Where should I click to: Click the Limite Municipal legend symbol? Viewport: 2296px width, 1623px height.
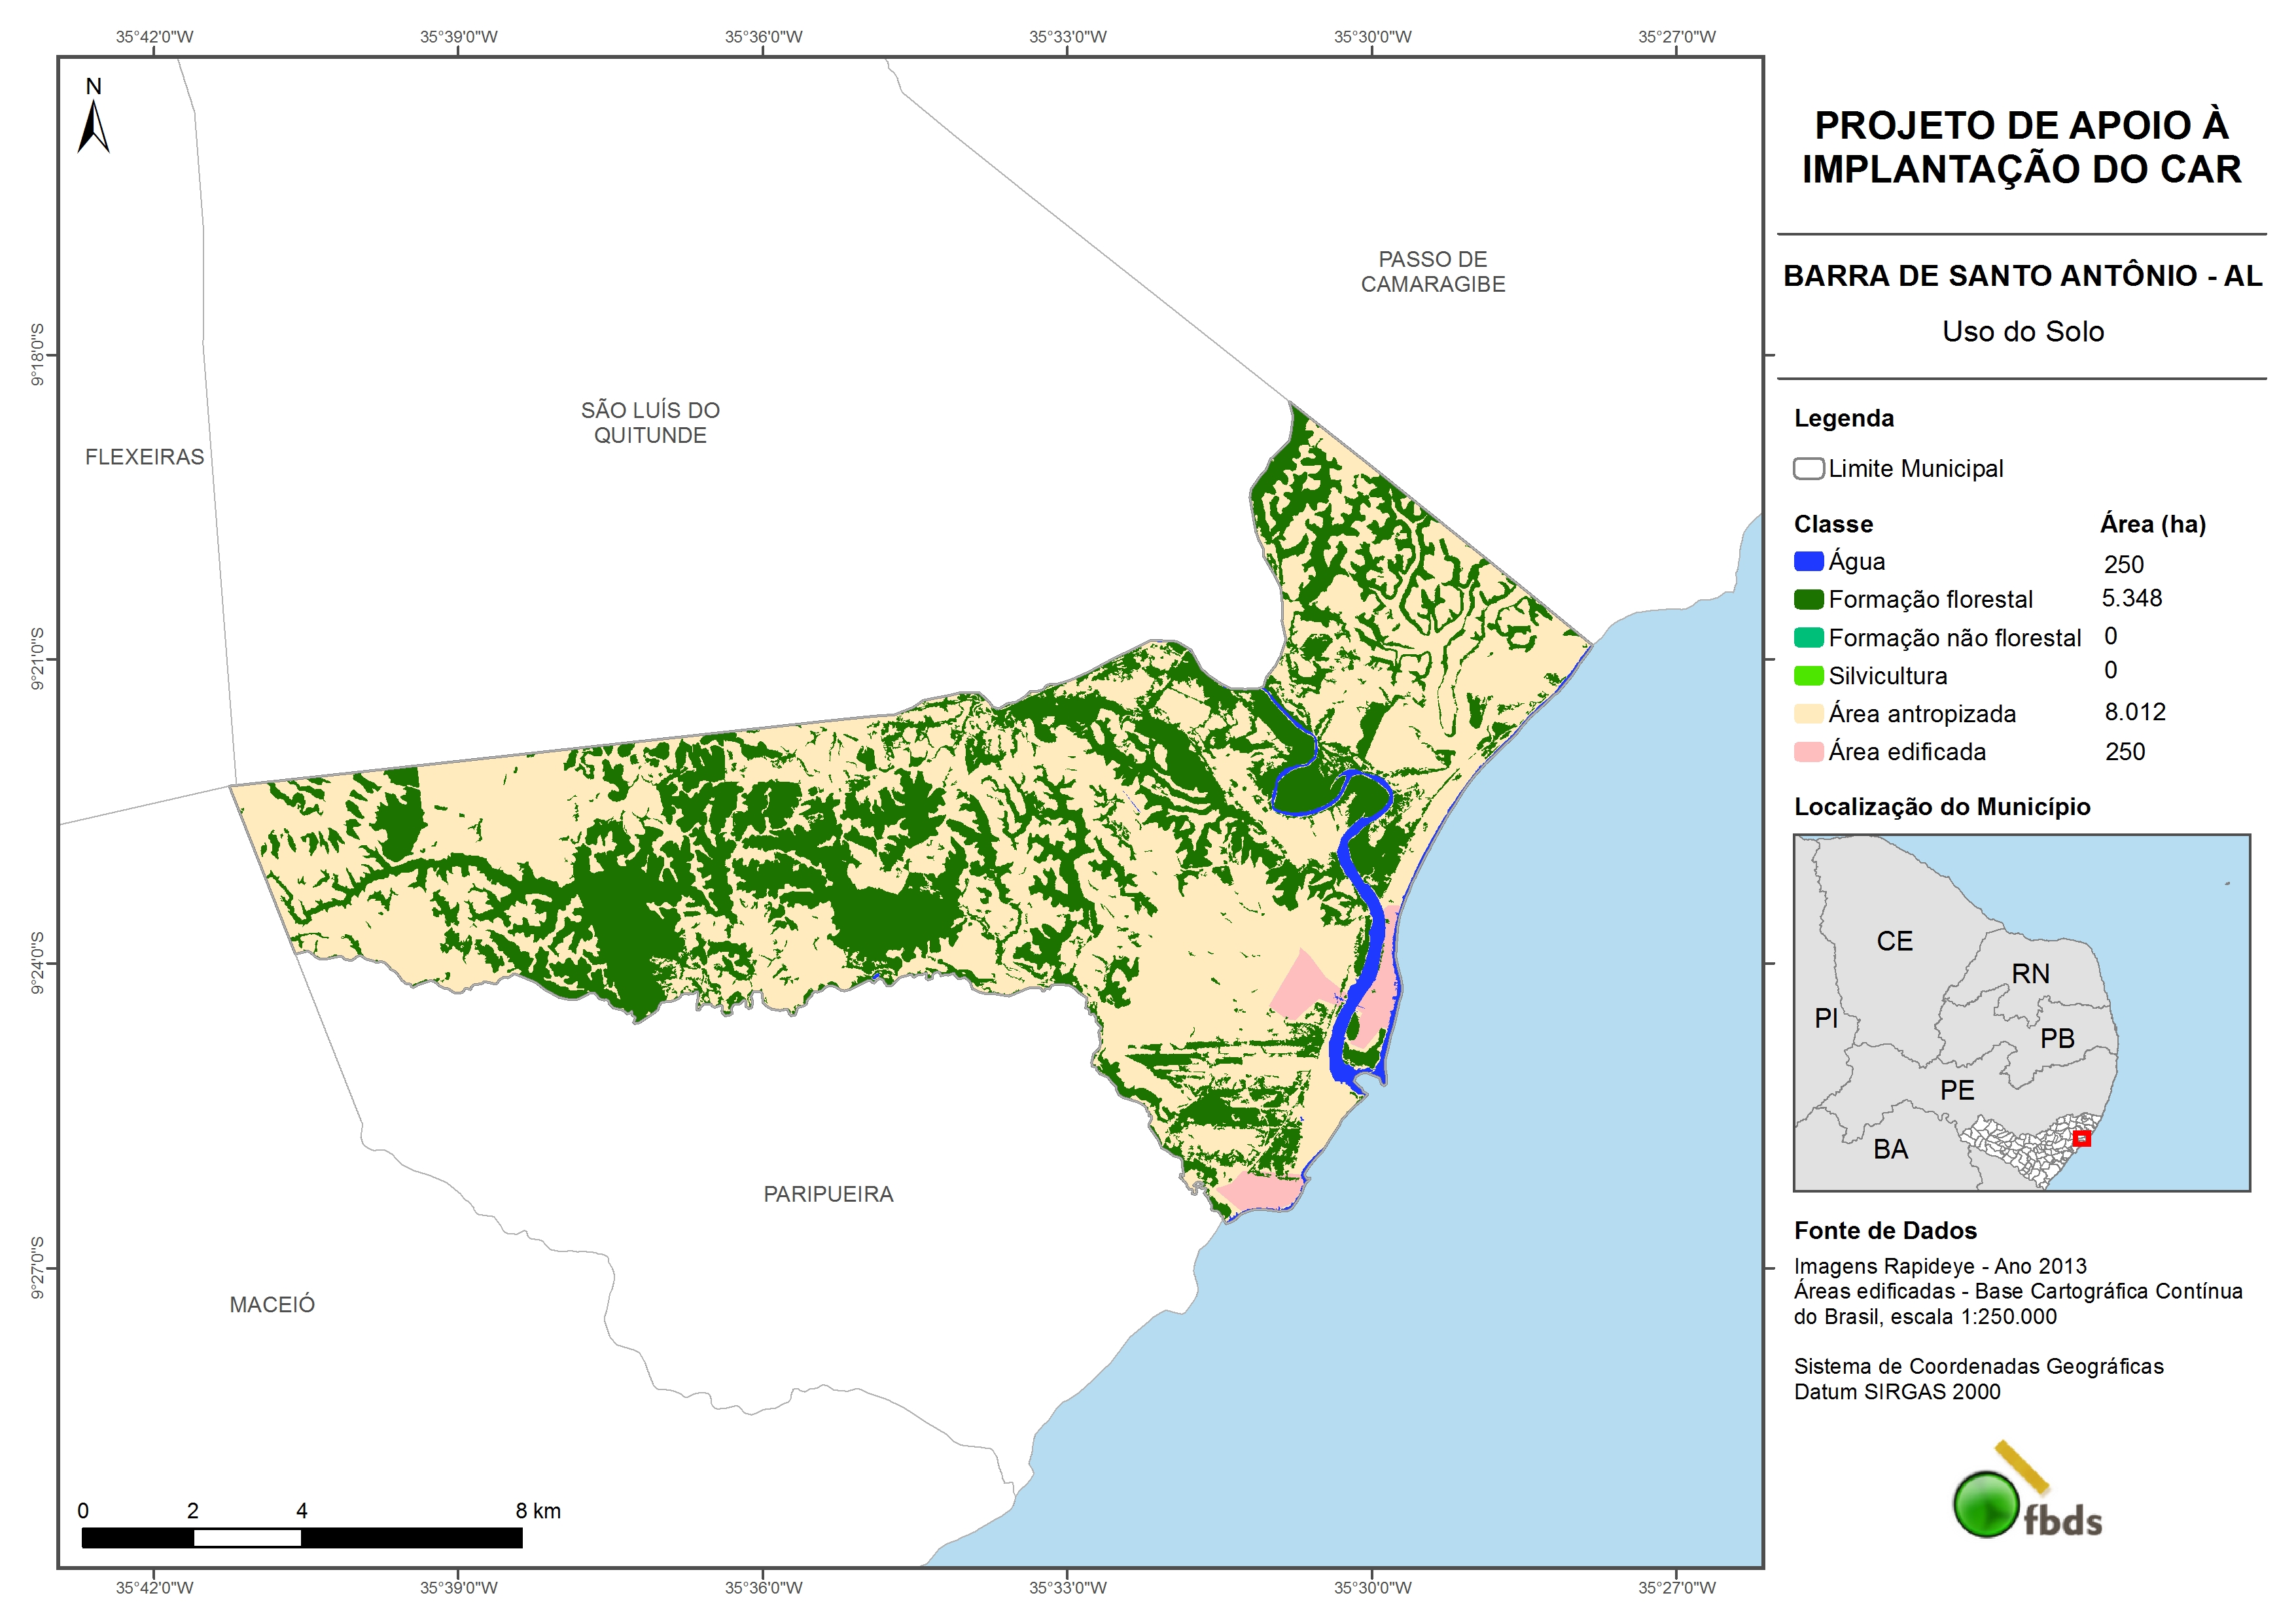click(x=1808, y=469)
